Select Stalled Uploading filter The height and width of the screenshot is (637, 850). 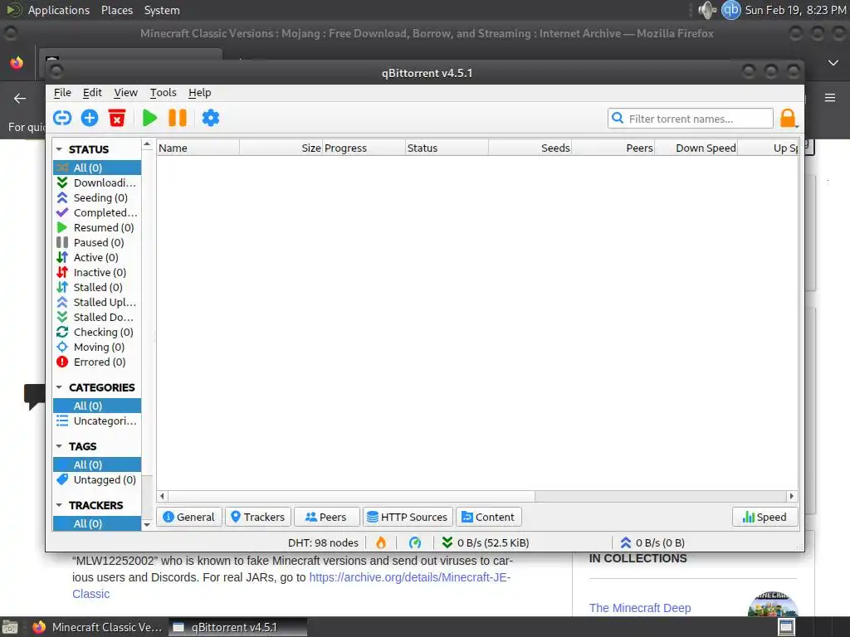pyautogui.click(x=97, y=302)
